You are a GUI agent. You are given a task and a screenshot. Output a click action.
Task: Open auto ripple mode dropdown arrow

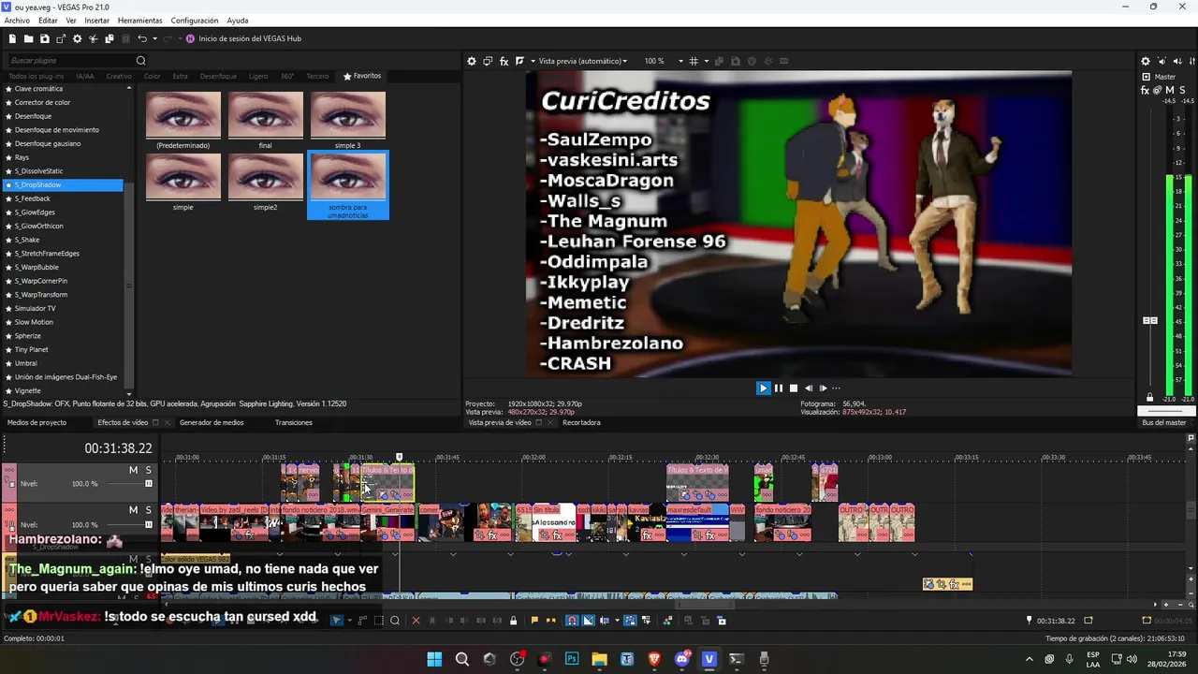617,620
